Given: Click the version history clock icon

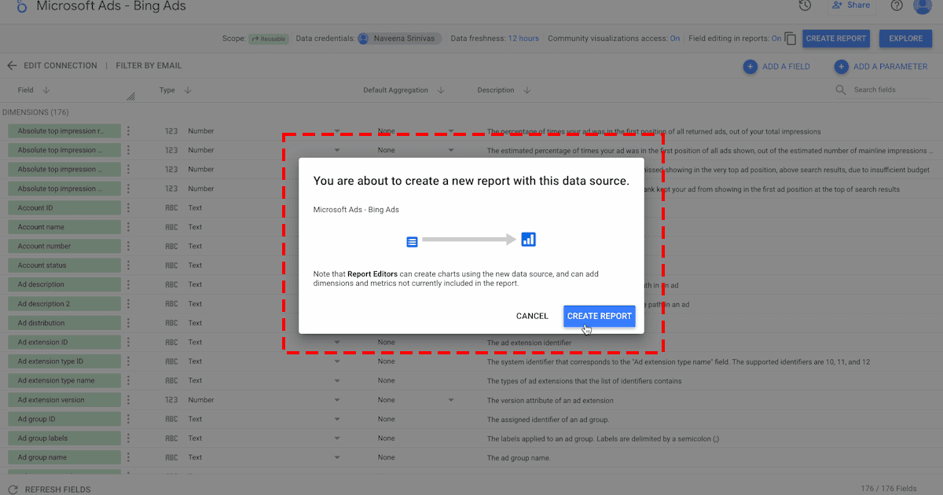Looking at the screenshot, I should point(805,5).
